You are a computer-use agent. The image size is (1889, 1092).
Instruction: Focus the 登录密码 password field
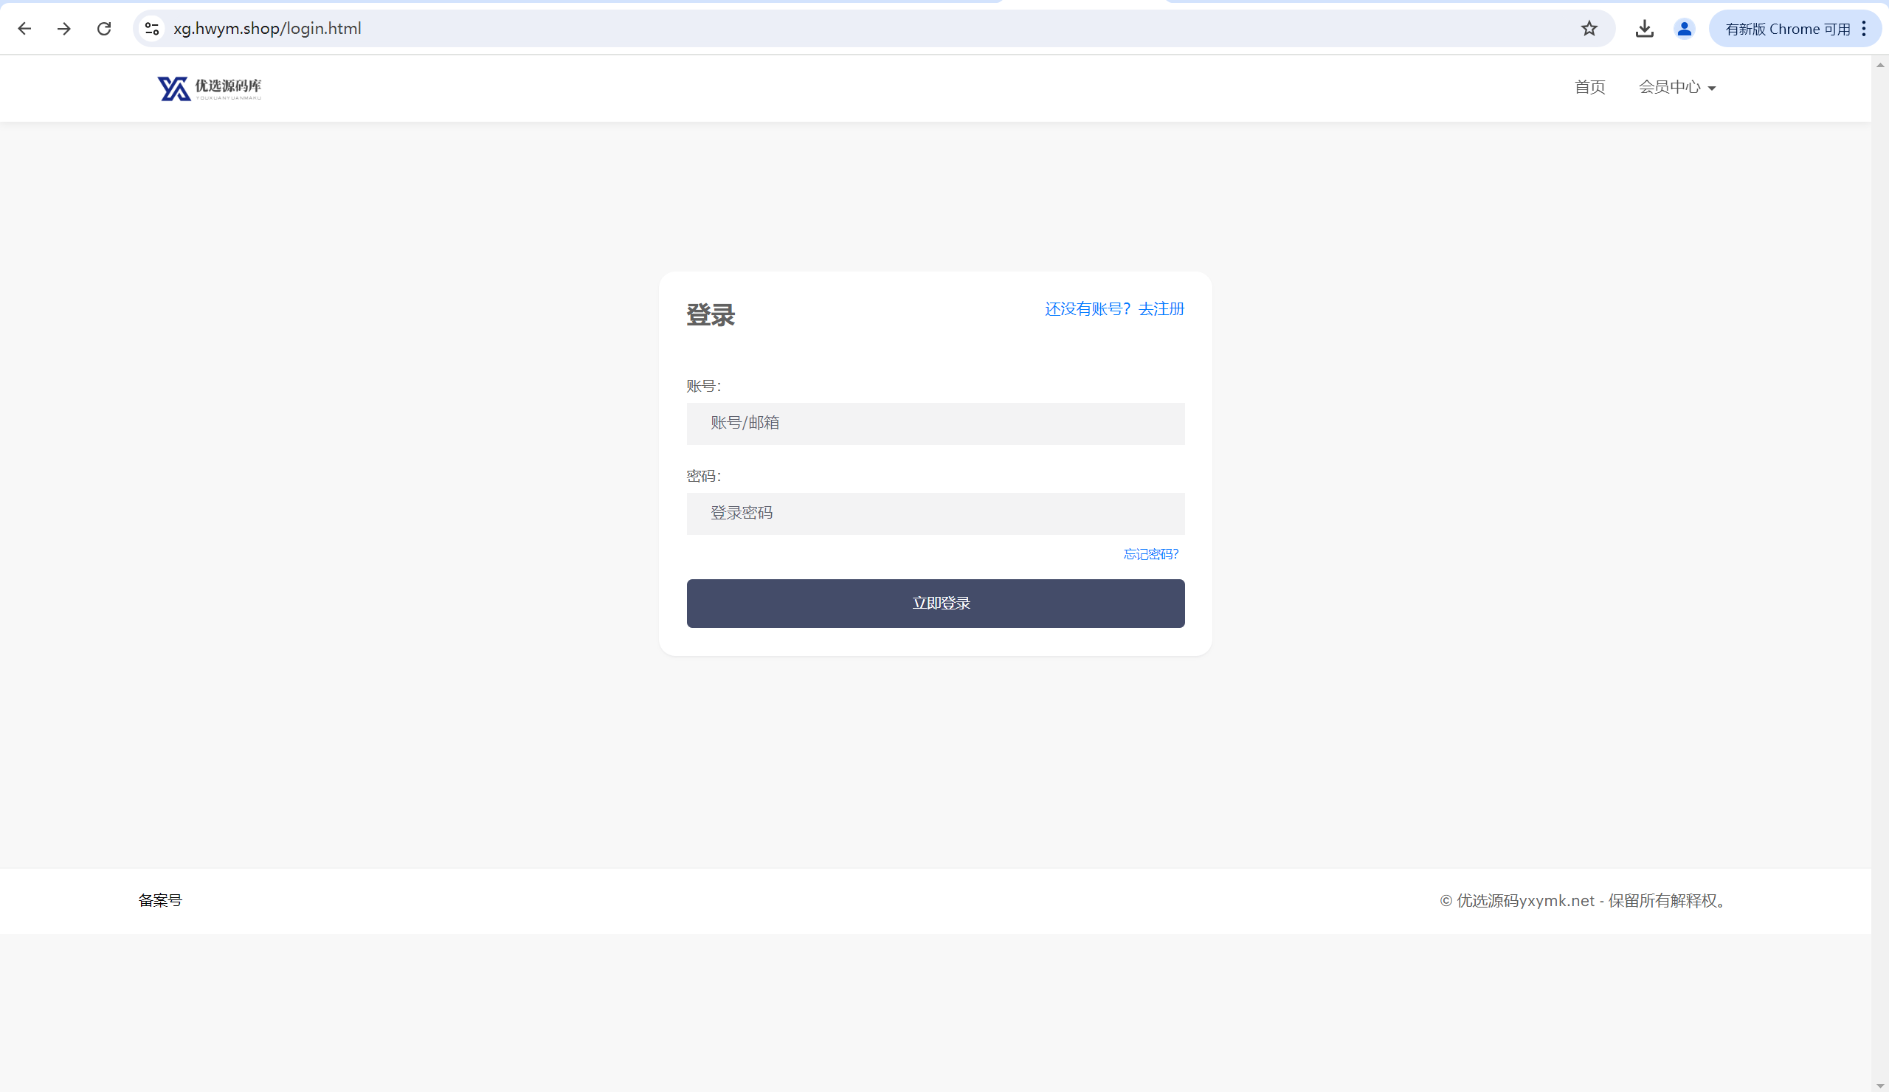point(935,514)
